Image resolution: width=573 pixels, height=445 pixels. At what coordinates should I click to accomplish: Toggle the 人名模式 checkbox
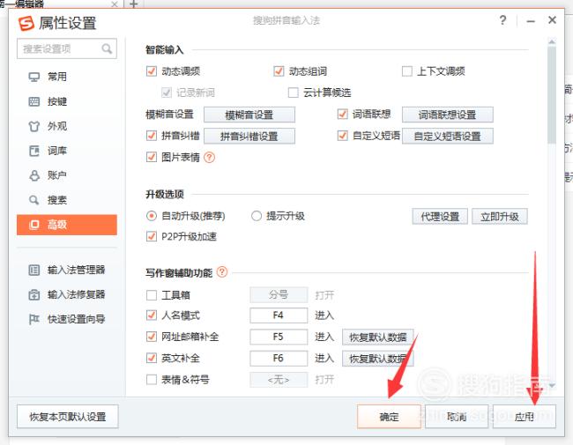(152, 315)
